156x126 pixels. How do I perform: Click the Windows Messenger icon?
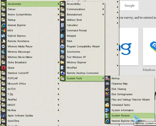3,52
